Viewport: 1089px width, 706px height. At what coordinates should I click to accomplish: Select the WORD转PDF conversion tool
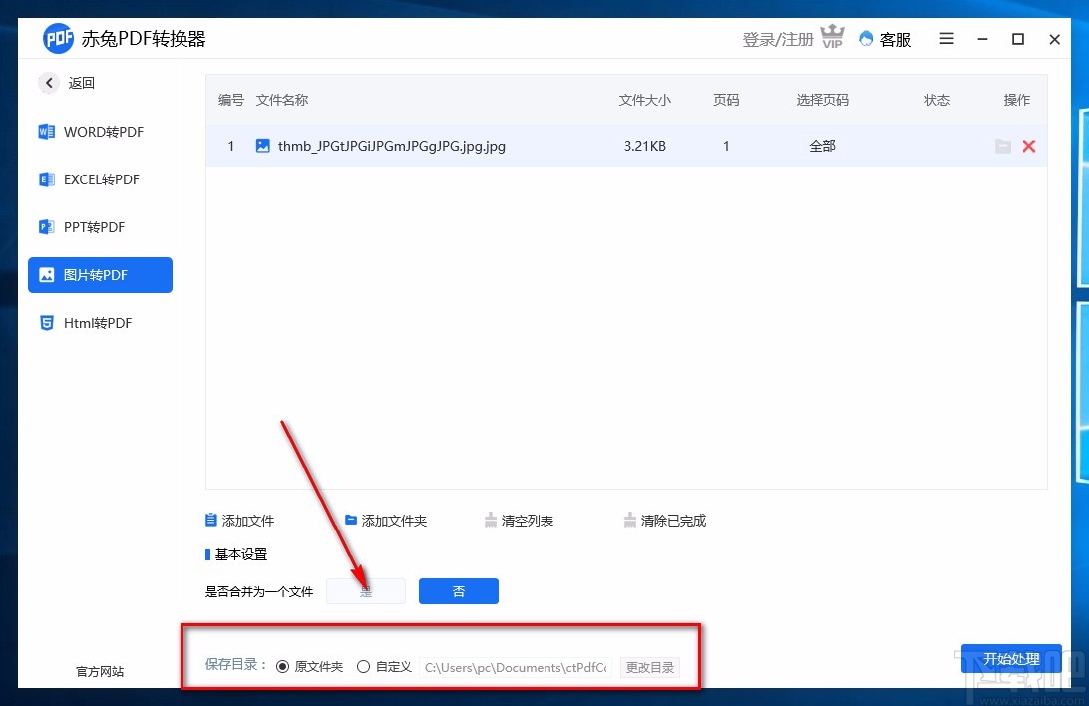coord(100,131)
